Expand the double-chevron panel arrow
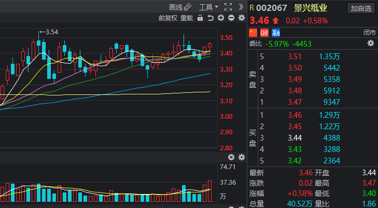 (241, 7)
